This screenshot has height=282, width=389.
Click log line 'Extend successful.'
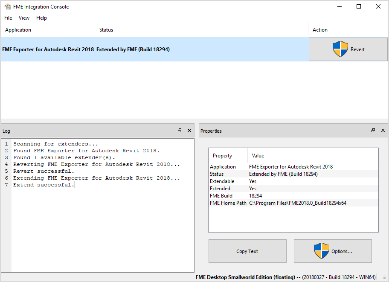click(44, 185)
